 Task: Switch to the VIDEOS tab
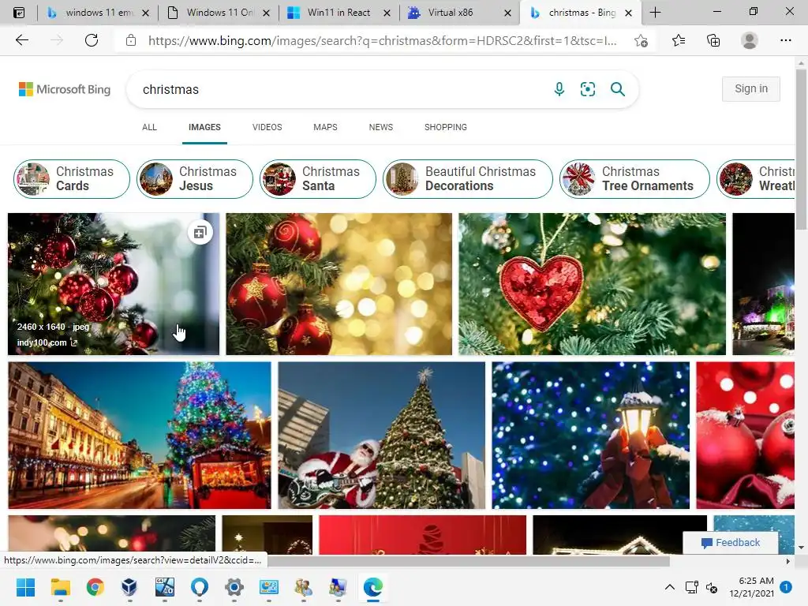coord(267,127)
